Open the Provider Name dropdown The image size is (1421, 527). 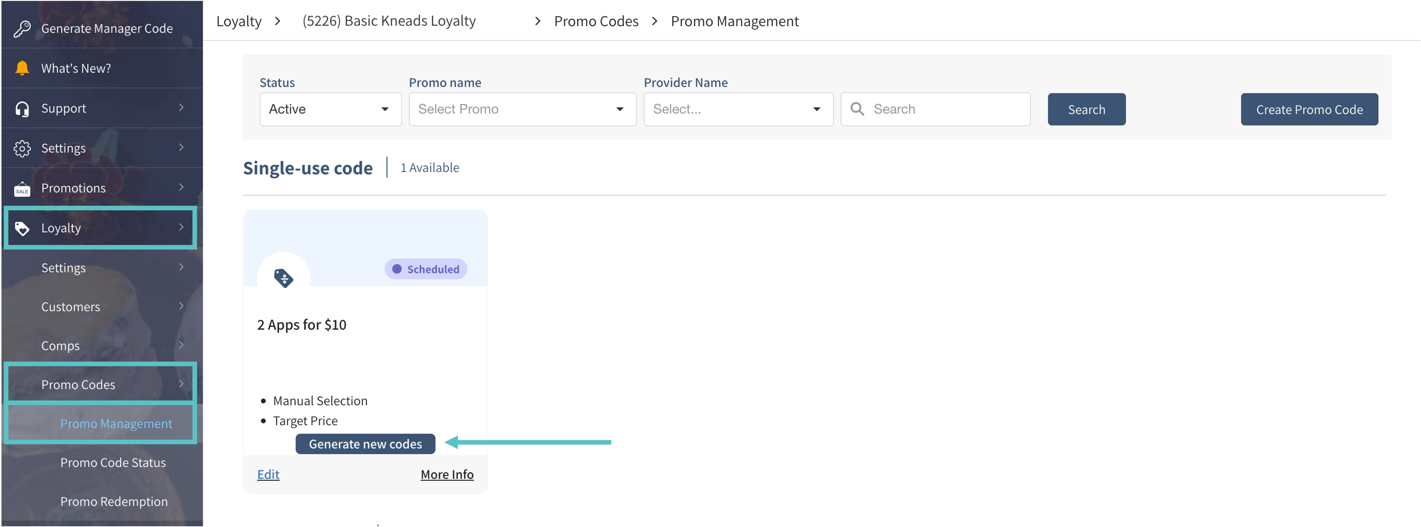pos(737,109)
